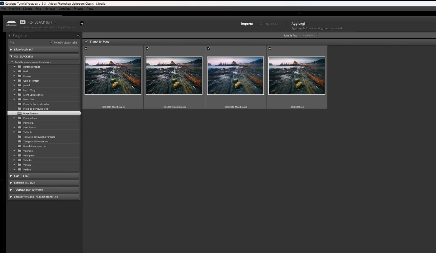This screenshot has height=253, width=436.
Task: Click the Lightroom Classic logo in the title bar
Action: [2, 3]
